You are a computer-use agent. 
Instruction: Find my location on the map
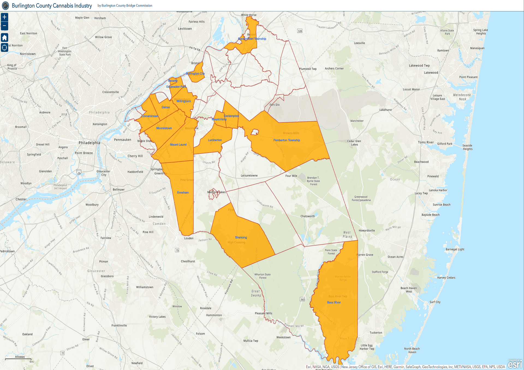click(4, 47)
